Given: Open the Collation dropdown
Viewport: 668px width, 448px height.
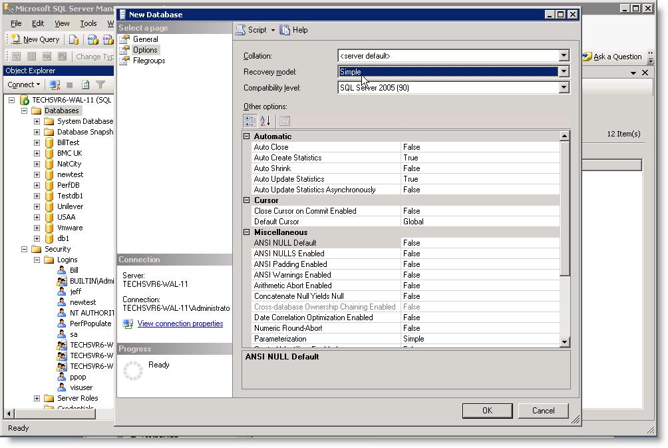Looking at the screenshot, I should point(564,55).
